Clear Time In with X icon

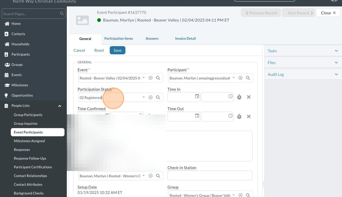point(249,97)
